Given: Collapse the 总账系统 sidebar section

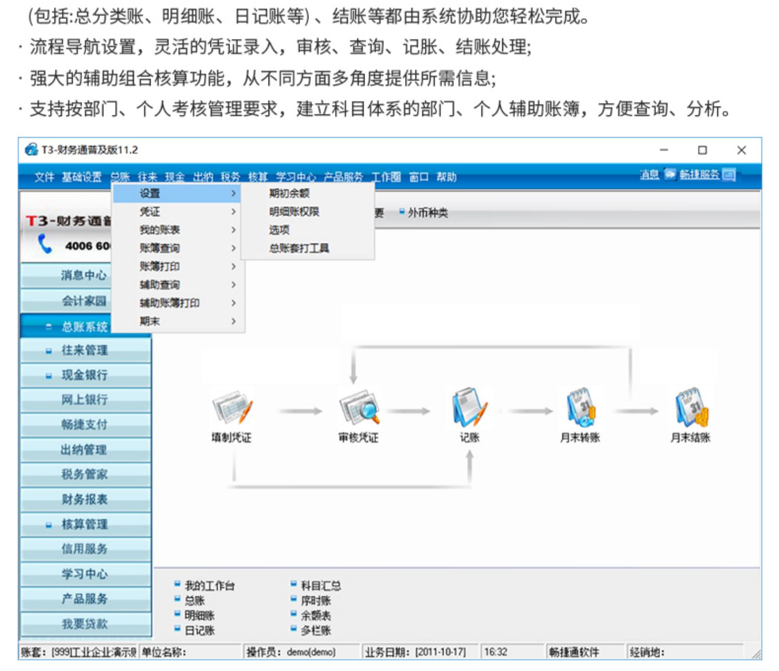Looking at the screenshot, I should pos(48,327).
